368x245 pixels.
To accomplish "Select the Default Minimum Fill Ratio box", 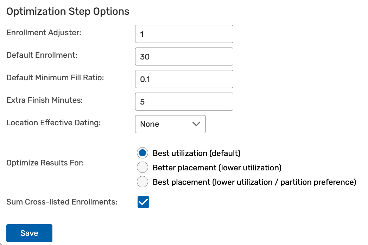I will point(184,79).
